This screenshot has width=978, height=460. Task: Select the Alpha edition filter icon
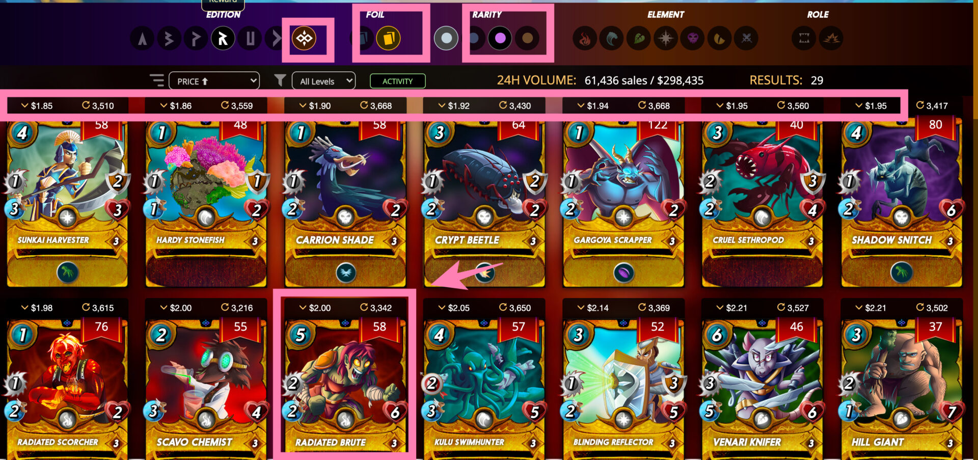143,38
